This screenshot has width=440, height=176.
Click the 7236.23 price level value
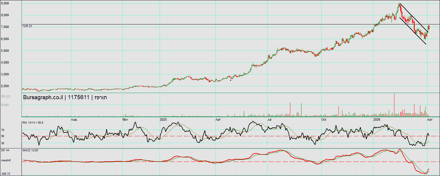[x=27, y=26]
